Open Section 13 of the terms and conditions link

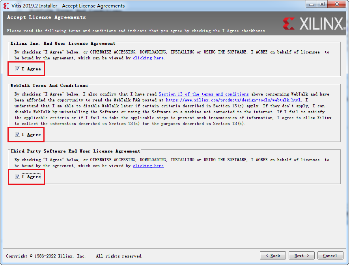pyautogui.click(x=203, y=94)
